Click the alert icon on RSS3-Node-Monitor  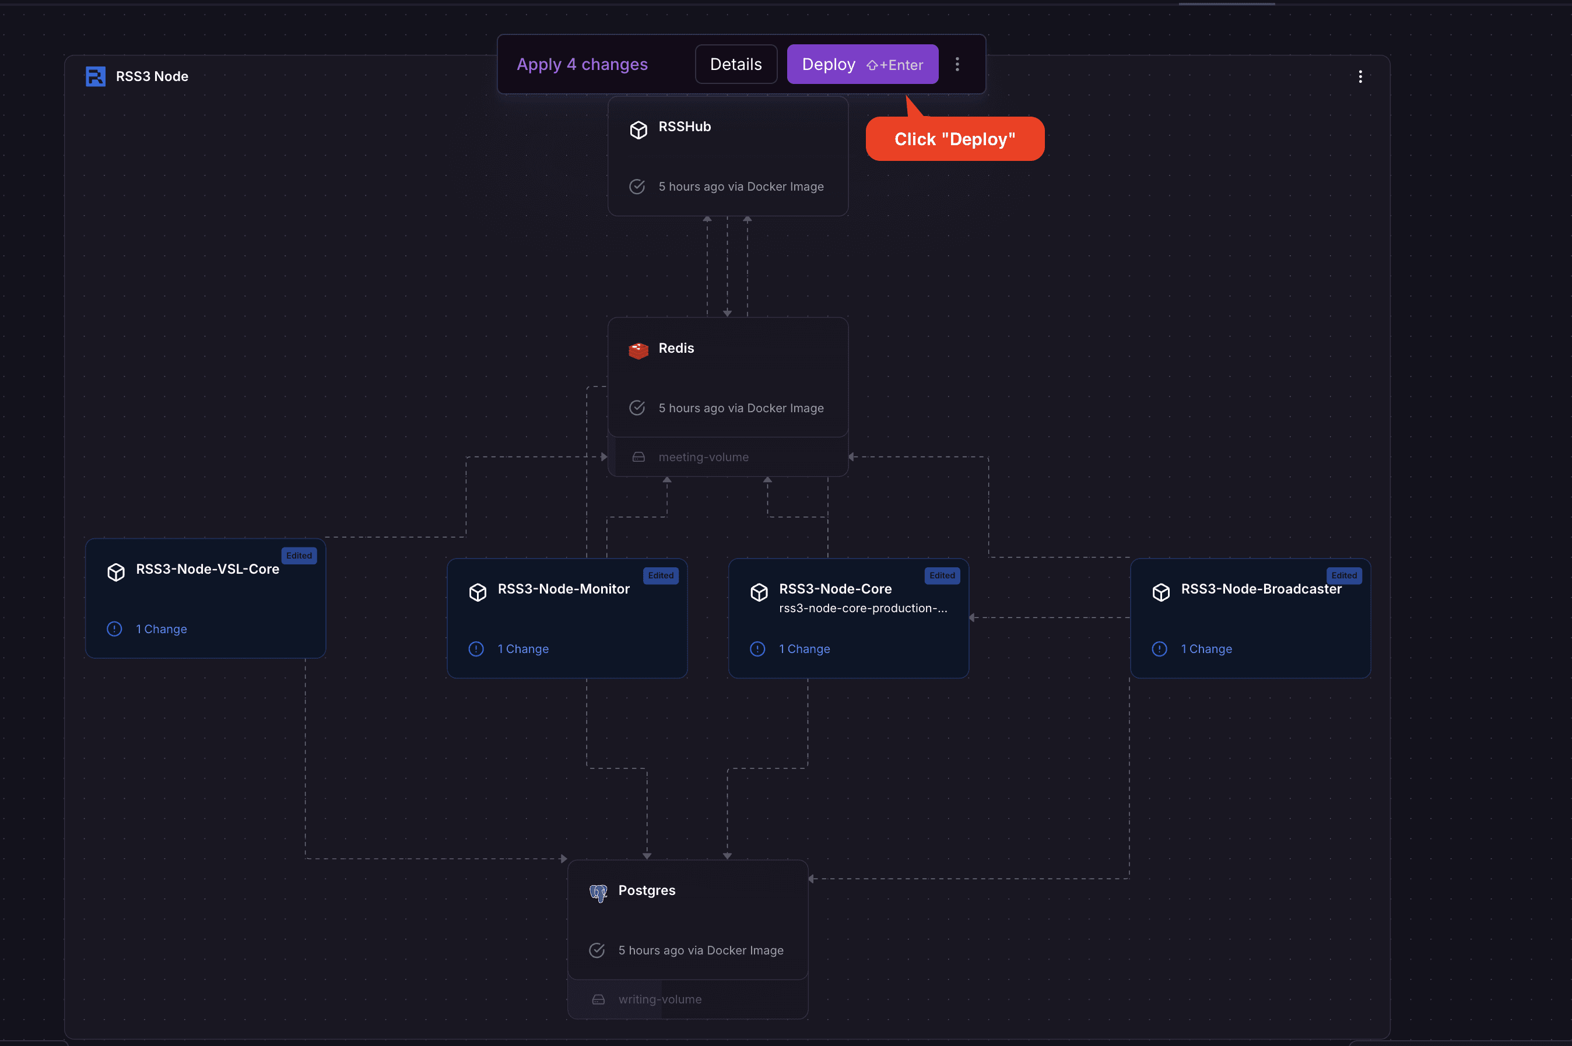[x=476, y=648]
